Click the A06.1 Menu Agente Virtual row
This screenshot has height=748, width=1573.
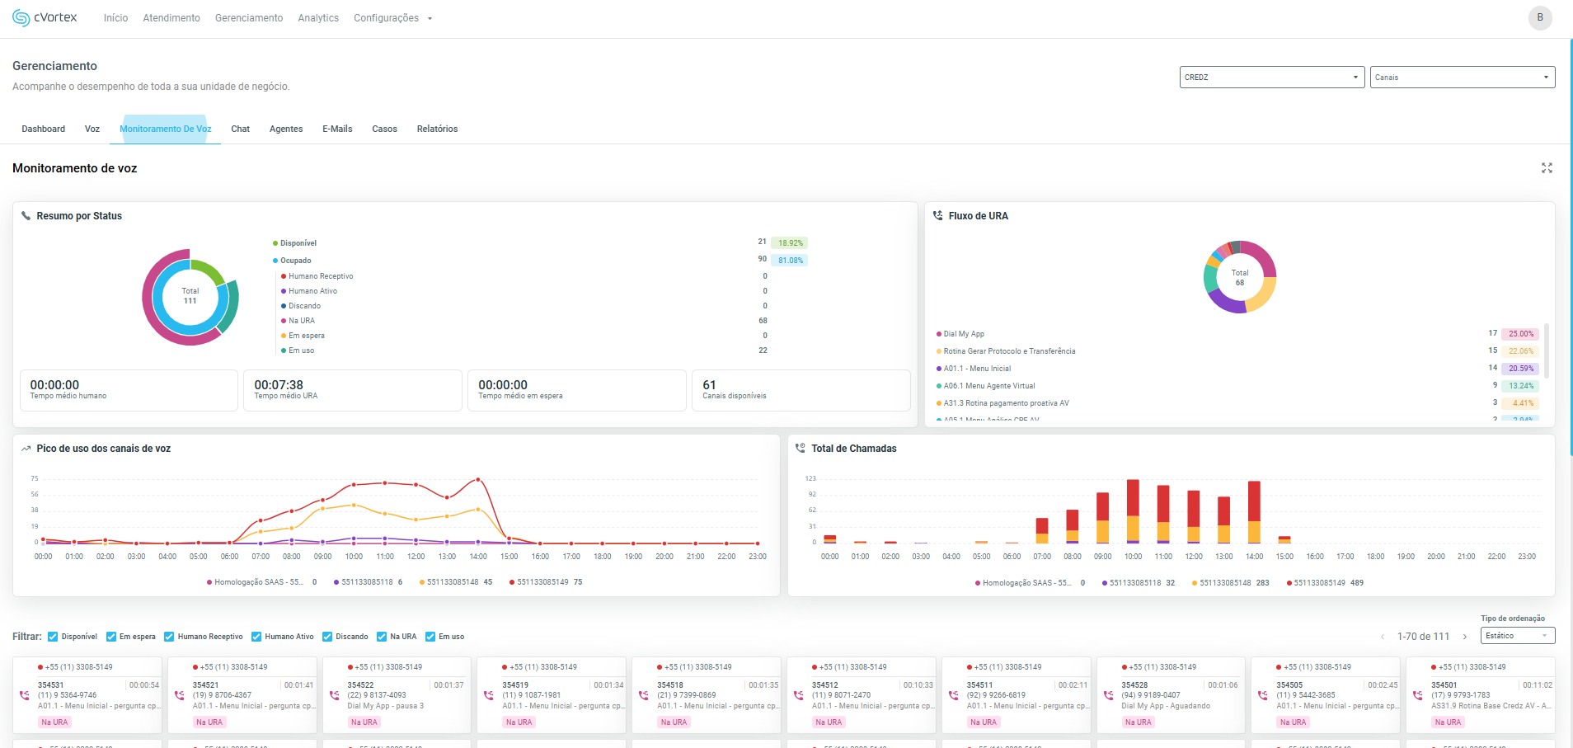pos(1237,386)
